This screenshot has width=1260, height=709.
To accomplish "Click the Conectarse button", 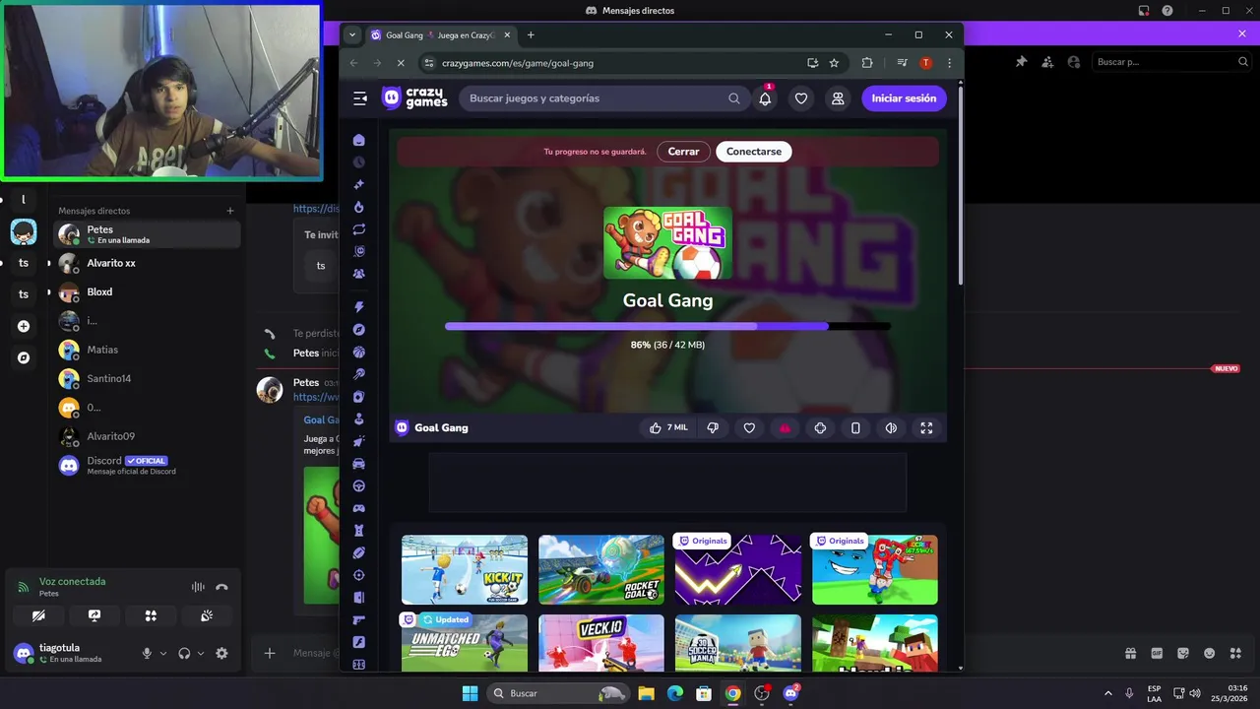I will [x=754, y=152].
